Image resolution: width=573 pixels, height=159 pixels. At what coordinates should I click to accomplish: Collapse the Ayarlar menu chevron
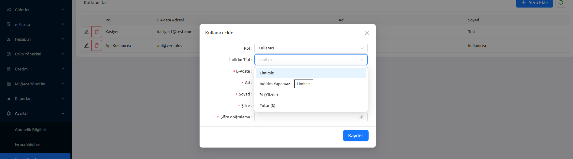coord(63,113)
